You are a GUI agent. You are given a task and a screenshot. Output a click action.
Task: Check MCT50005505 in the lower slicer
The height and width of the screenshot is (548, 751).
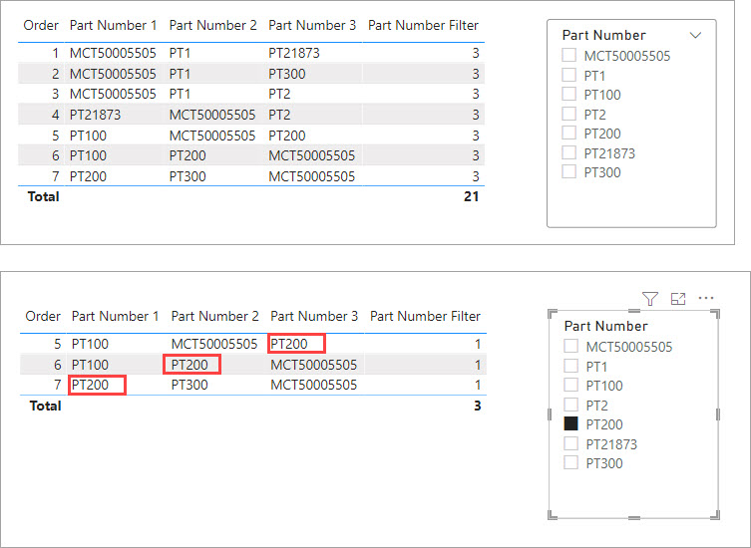click(x=570, y=346)
